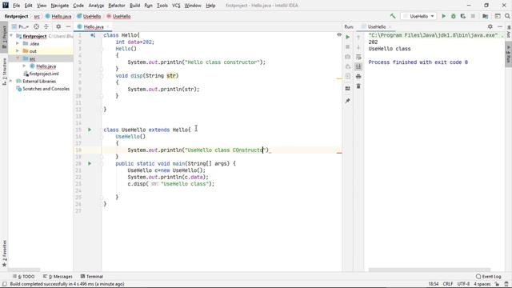Click the src breadcrumb in navigation bar
Image resolution: width=512 pixels, height=288 pixels.
point(37,16)
